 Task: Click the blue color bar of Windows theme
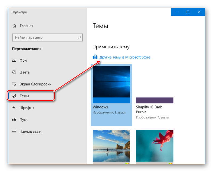(111, 100)
